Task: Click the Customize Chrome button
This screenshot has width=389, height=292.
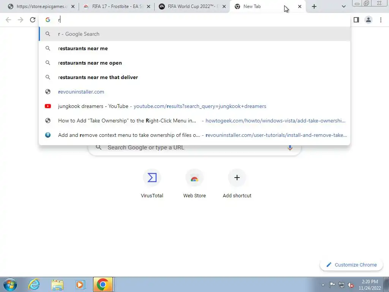Action: tap(351, 265)
